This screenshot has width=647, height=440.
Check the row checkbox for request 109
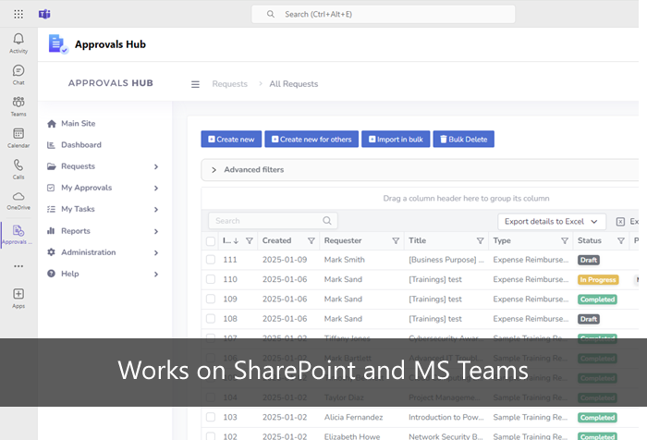[x=211, y=299]
